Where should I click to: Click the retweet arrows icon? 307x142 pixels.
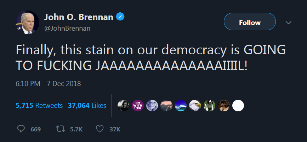[x=61, y=129]
